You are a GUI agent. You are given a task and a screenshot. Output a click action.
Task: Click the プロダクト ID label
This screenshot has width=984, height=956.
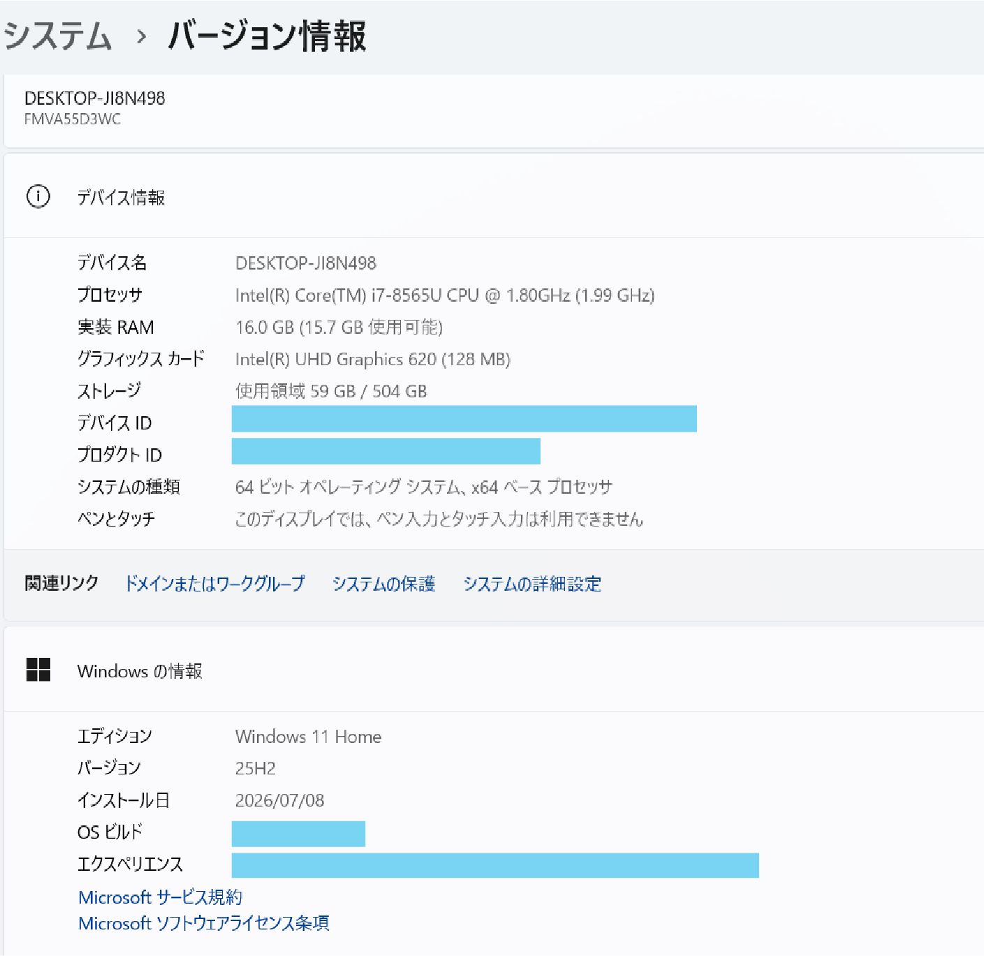pos(119,455)
